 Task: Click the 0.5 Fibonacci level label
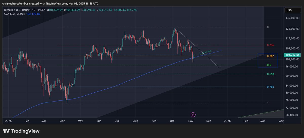(269, 65)
